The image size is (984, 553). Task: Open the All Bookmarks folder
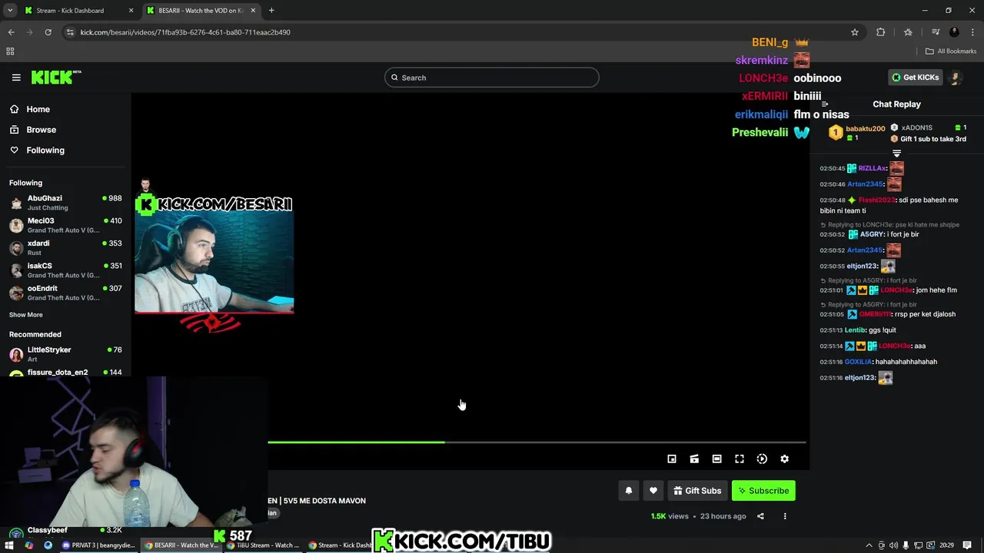click(951, 51)
